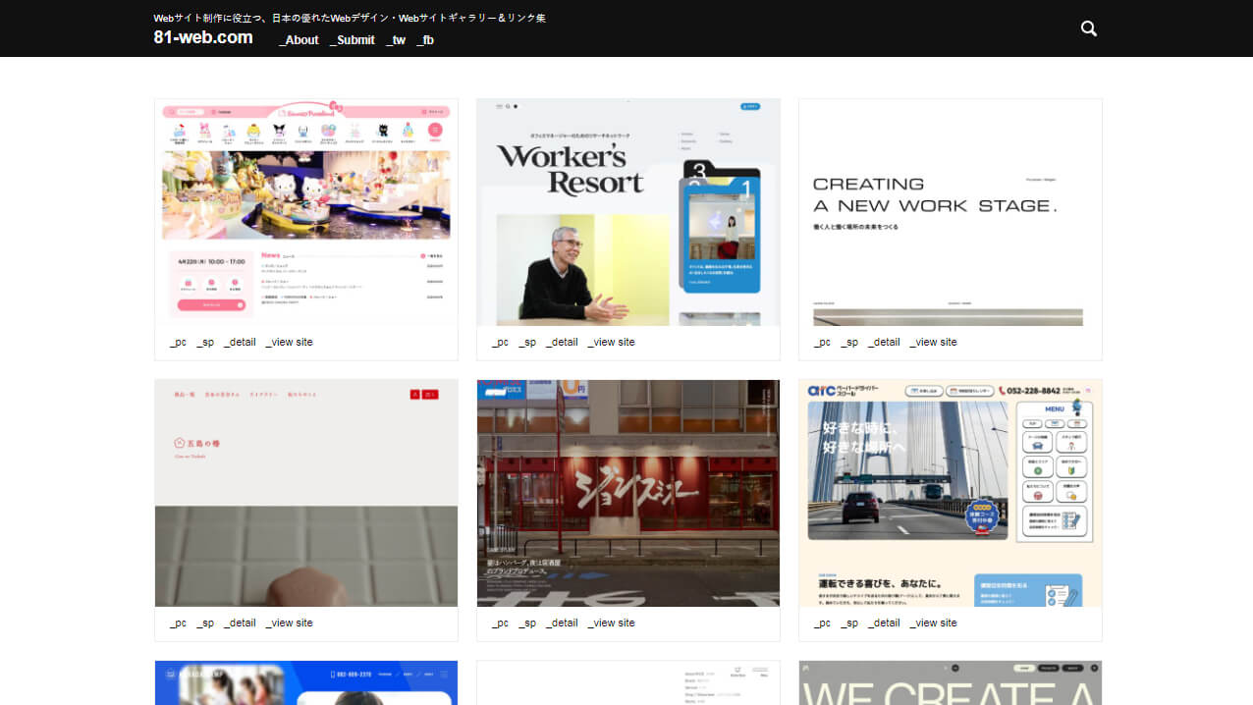Click the WE CREATE A thumbnail at bottom right
Screen dimensions: 1253x705
tap(950, 684)
